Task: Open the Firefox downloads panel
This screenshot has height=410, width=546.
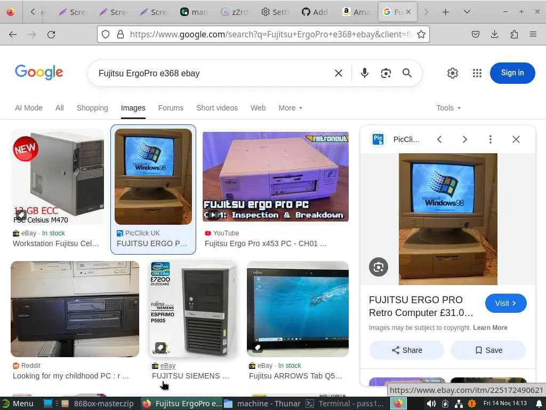Action: pyautogui.click(x=494, y=34)
